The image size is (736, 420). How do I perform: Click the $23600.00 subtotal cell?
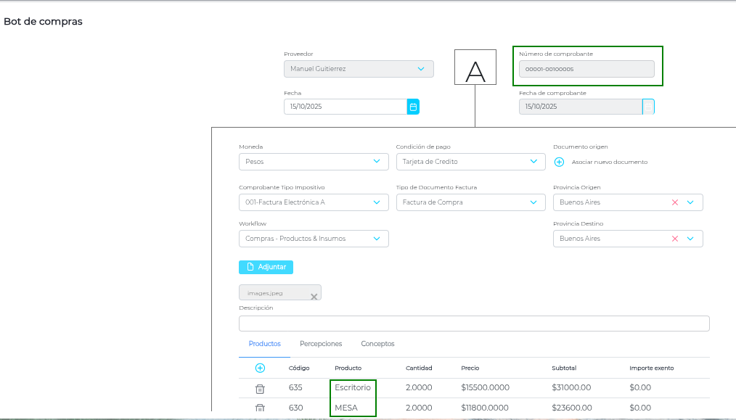[x=572, y=408]
